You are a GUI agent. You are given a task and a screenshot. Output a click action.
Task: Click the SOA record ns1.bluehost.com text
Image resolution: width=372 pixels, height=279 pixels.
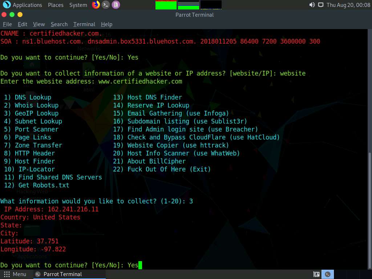53,41
